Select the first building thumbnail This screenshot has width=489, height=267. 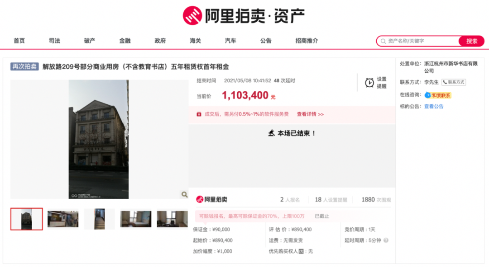pos(27,219)
